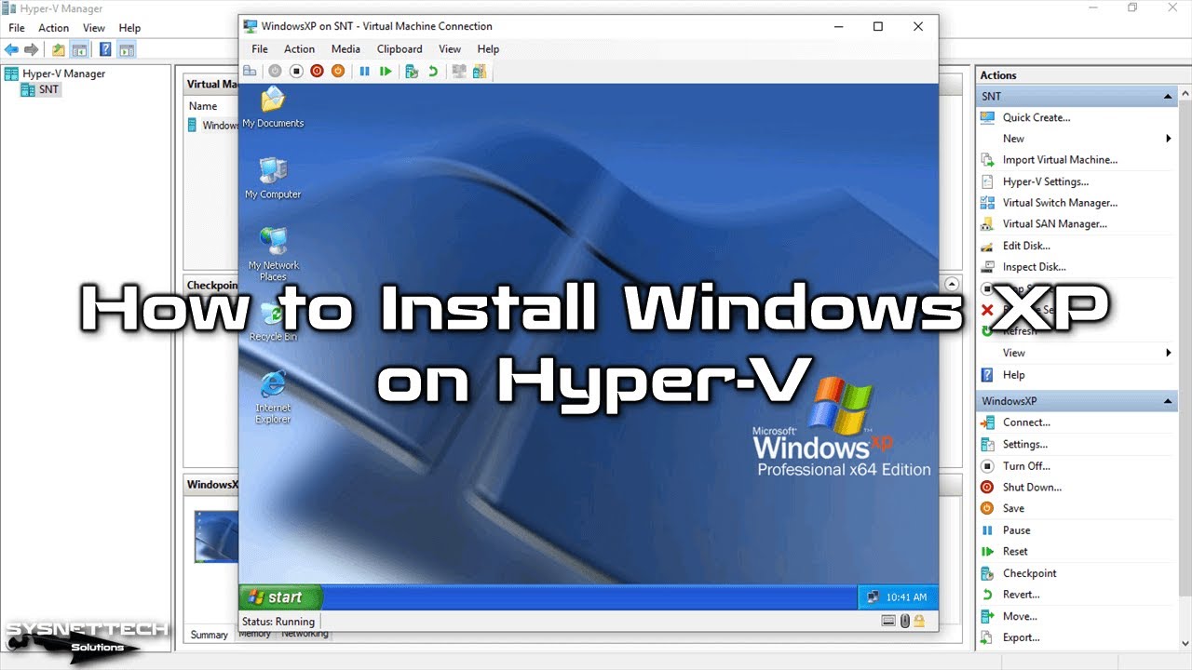Click the Up one level folder icon

(59, 49)
